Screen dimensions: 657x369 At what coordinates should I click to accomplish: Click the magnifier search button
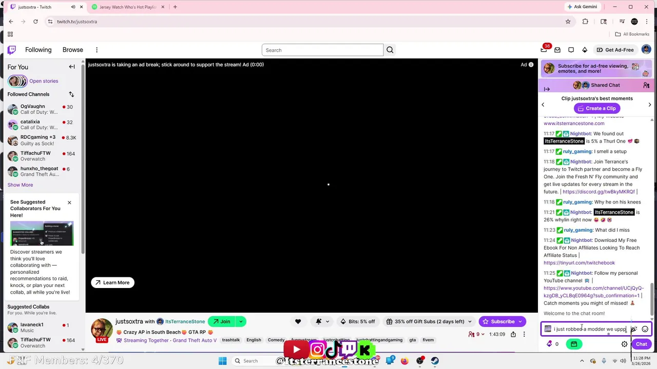click(x=390, y=50)
